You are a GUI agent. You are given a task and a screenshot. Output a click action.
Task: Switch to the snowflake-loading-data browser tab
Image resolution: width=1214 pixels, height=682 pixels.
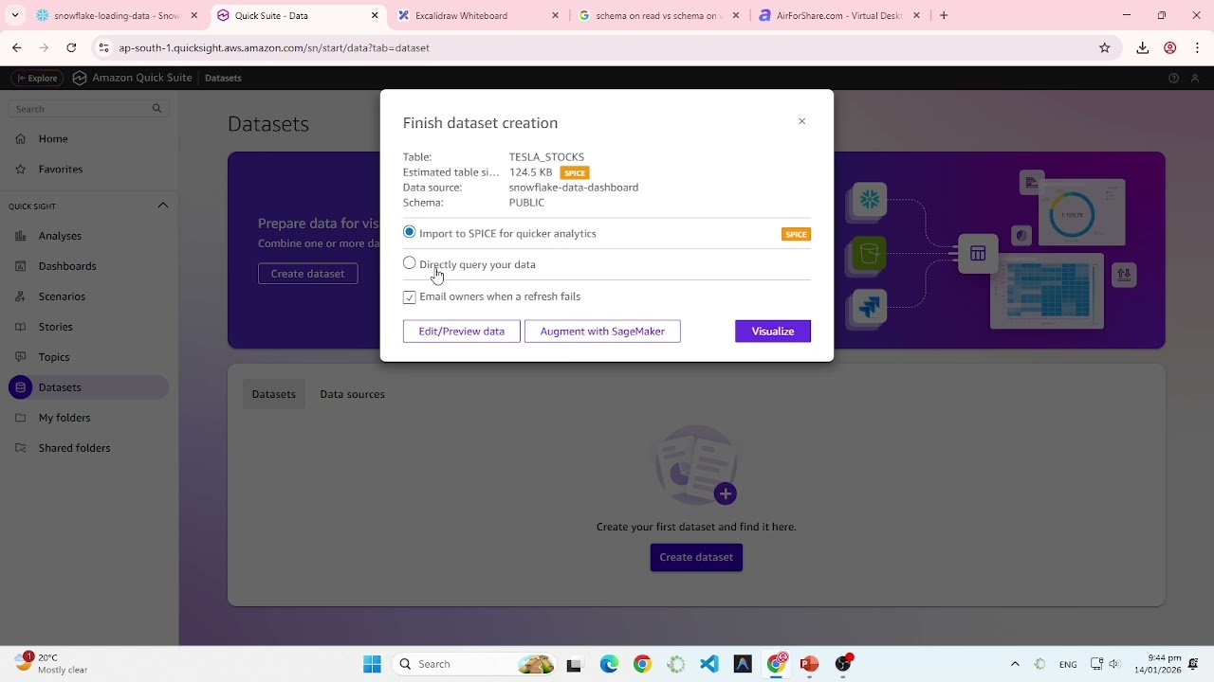point(116,16)
